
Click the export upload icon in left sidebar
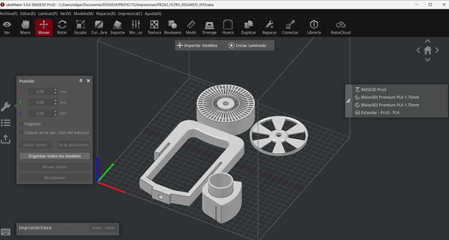tap(6, 139)
